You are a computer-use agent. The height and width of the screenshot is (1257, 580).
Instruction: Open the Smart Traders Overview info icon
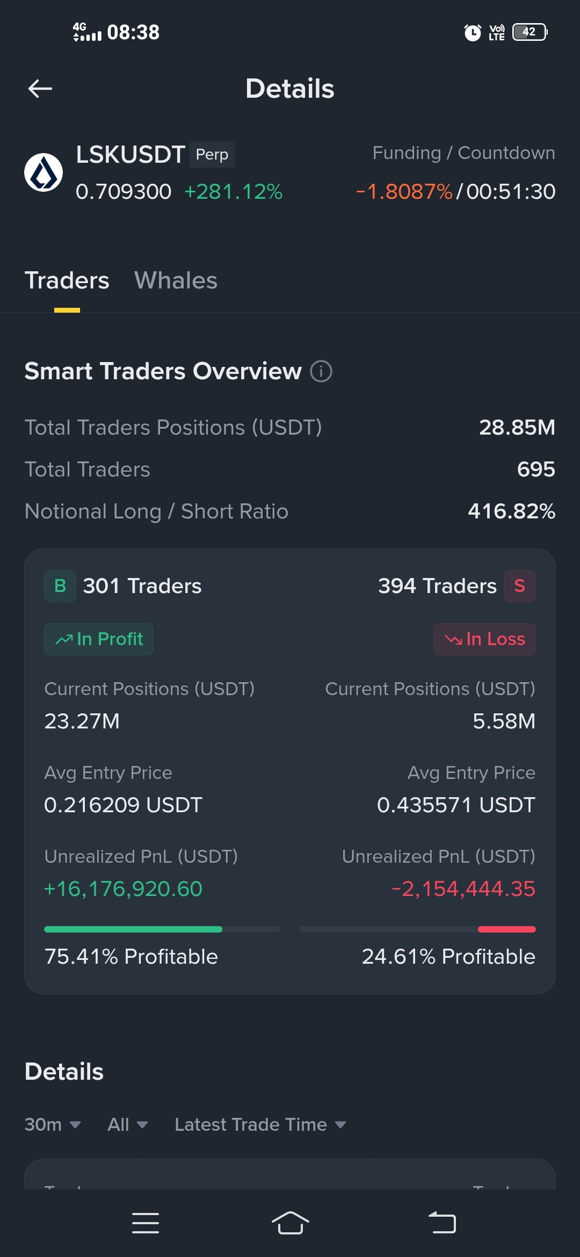click(x=321, y=371)
